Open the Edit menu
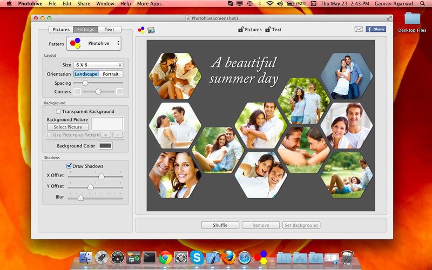This screenshot has height=270, width=432. pos(67,4)
